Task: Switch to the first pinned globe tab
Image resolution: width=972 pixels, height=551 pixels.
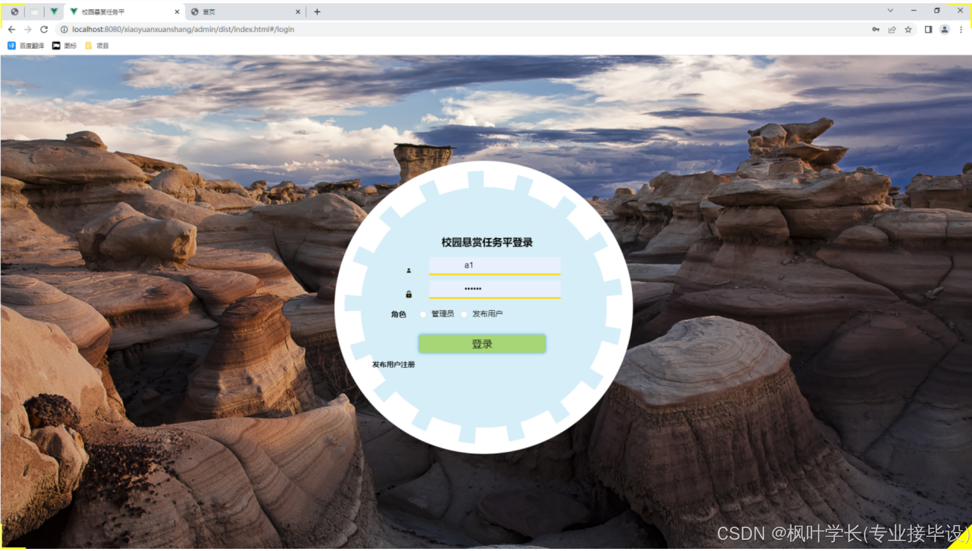Action: pyautogui.click(x=15, y=12)
